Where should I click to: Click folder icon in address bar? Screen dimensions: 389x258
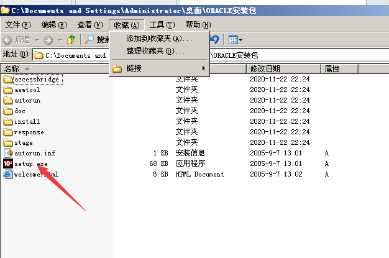[38, 55]
